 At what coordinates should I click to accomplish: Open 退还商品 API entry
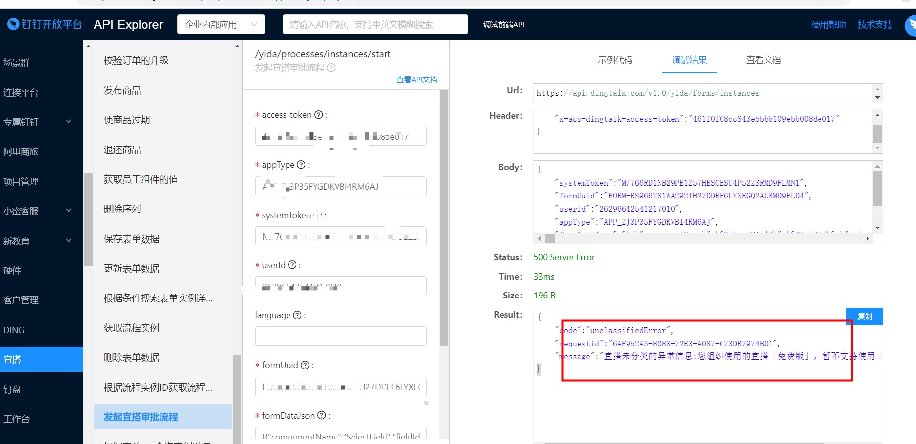[122, 149]
